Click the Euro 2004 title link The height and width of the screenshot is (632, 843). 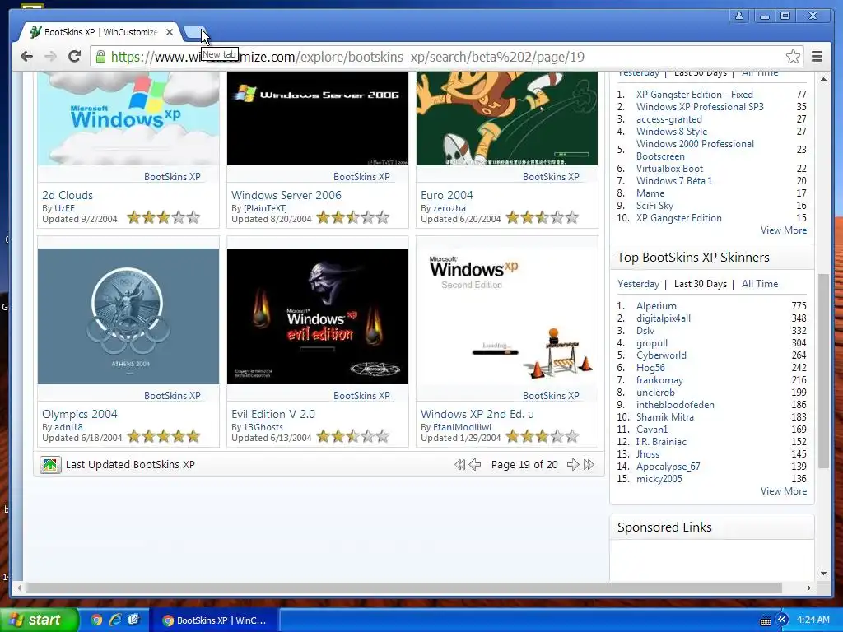pos(447,196)
